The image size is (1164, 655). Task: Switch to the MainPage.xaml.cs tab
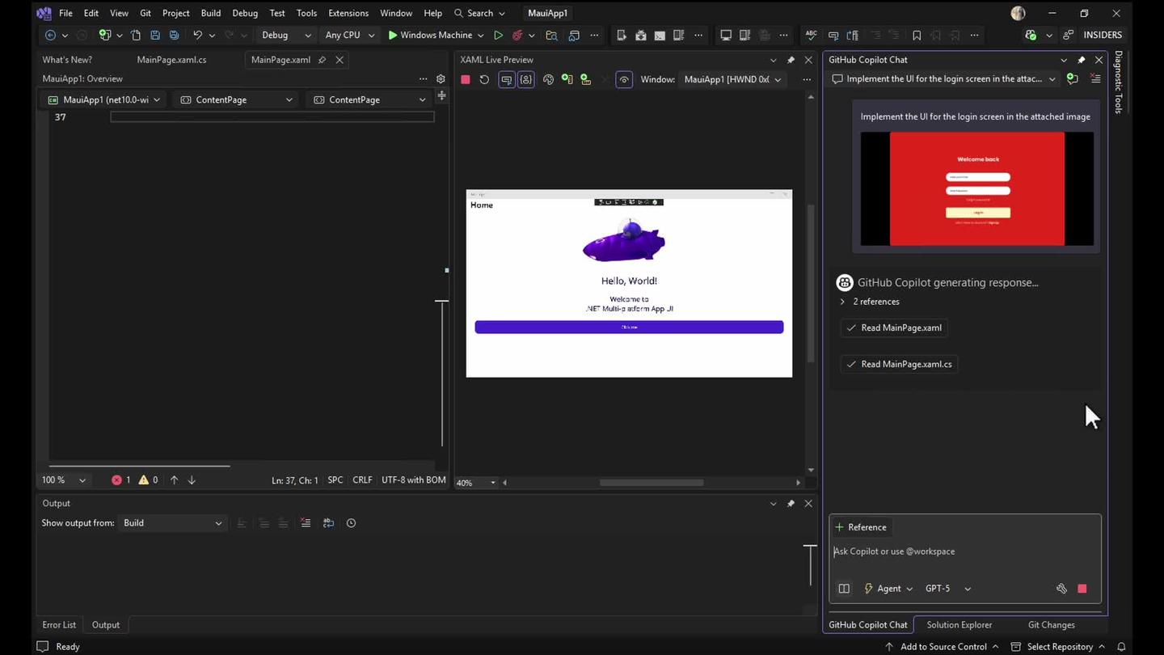[x=171, y=59]
